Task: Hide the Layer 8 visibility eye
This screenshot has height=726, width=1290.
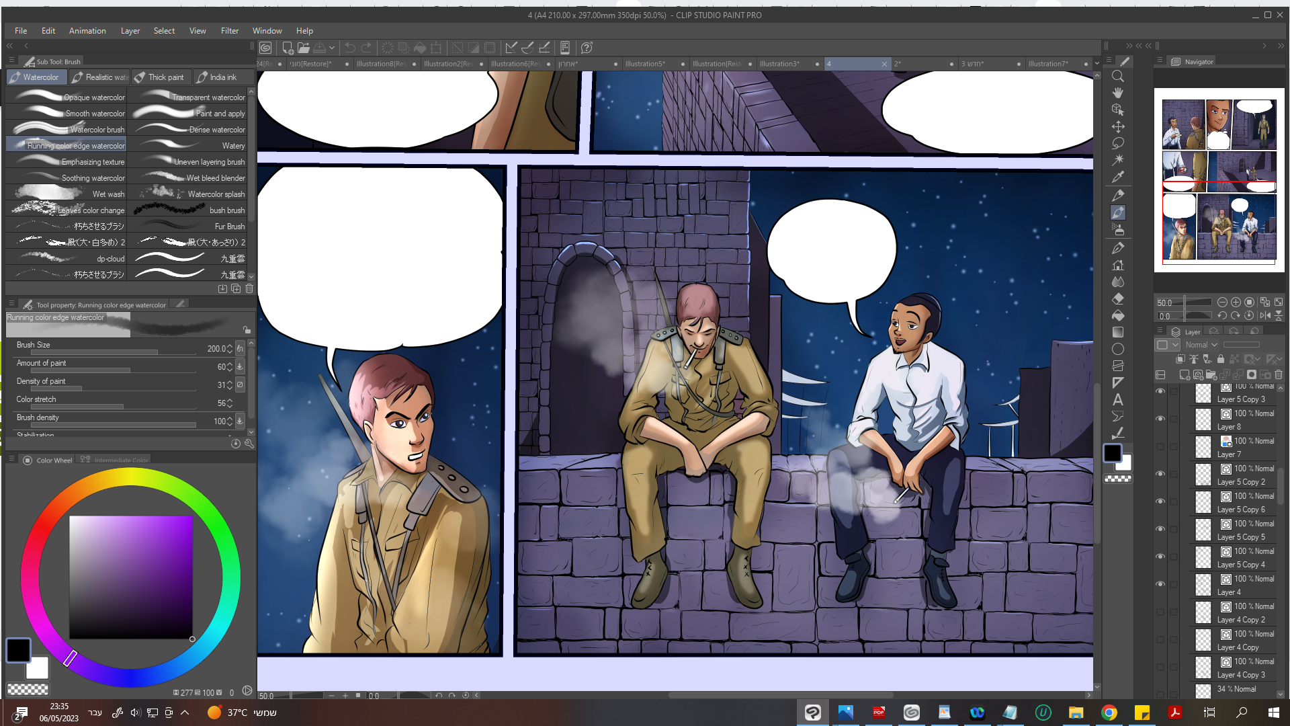Action: coord(1160,419)
